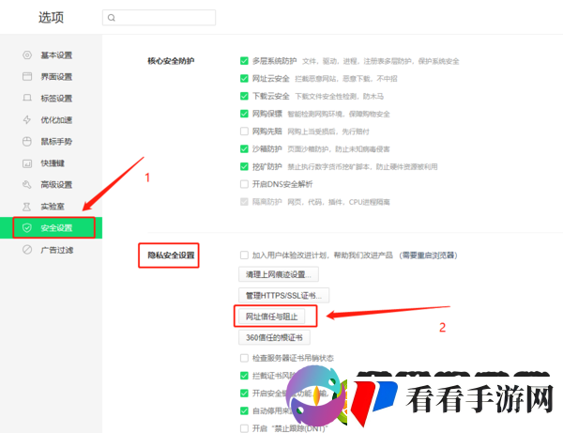Click the 安全设置 shield icon

click(27, 228)
